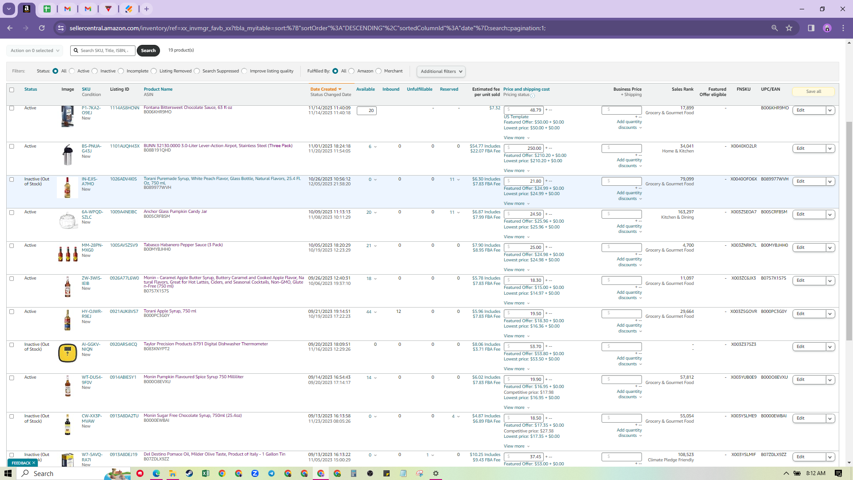Close the Feedback tab
Image resolution: width=853 pixels, height=480 pixels.
click(34, 463)
